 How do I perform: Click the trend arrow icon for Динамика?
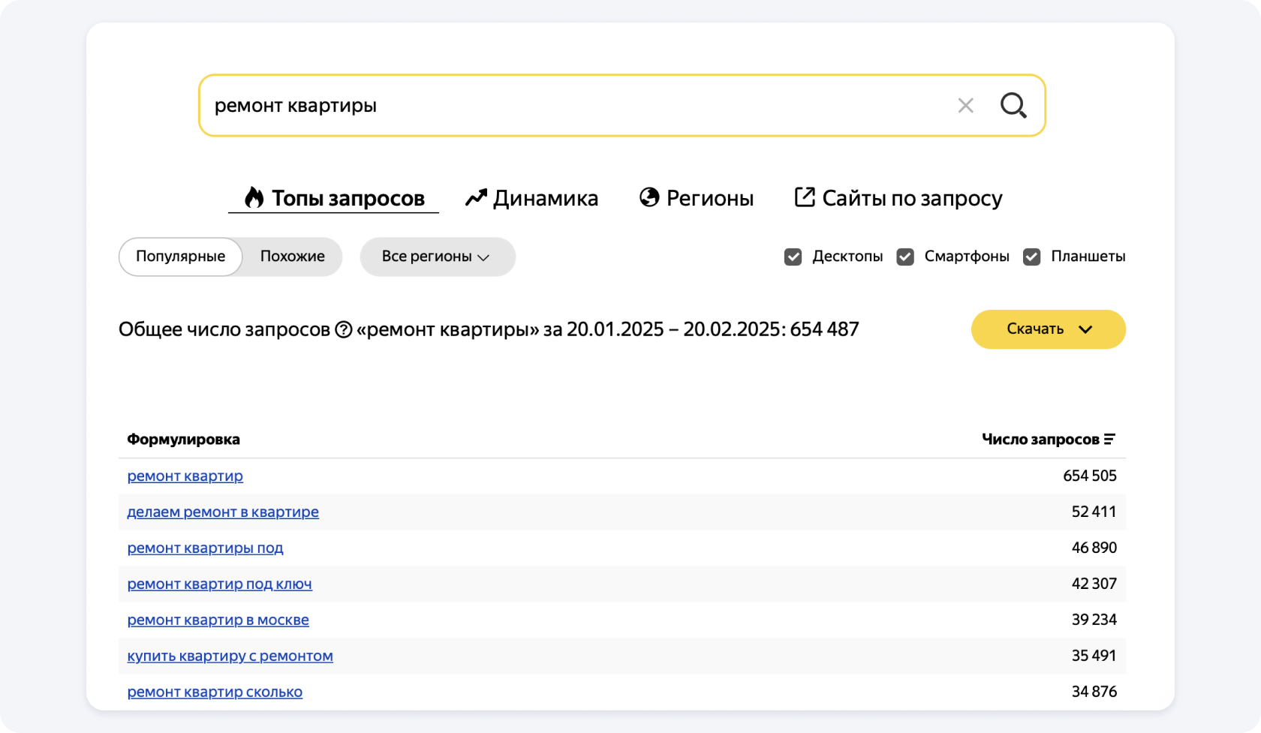[x=476, y=197]
